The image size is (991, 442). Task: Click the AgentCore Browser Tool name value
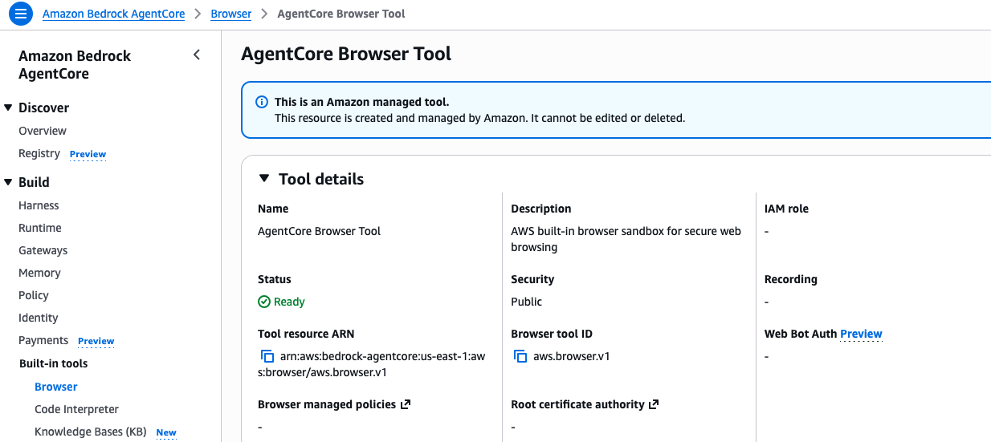[x=319, y=231]
